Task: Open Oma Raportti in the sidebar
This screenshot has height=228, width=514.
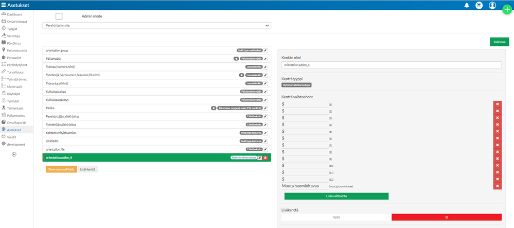Action: (16, 122)
